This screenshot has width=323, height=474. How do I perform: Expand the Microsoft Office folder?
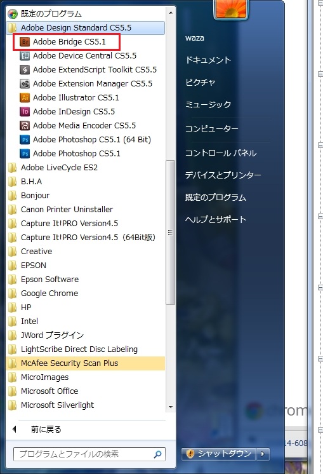86,391
